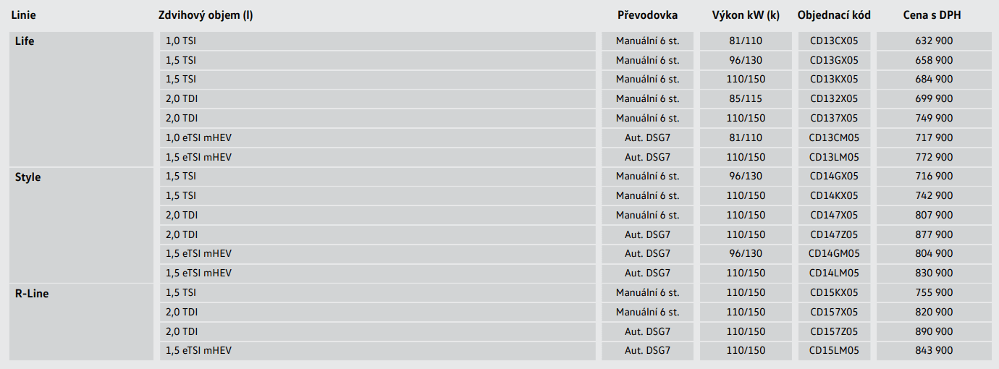
Task: Click order code CD13KX05
Action: (834, 79)
